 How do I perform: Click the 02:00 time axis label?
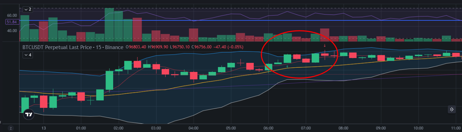click(119, 128)
